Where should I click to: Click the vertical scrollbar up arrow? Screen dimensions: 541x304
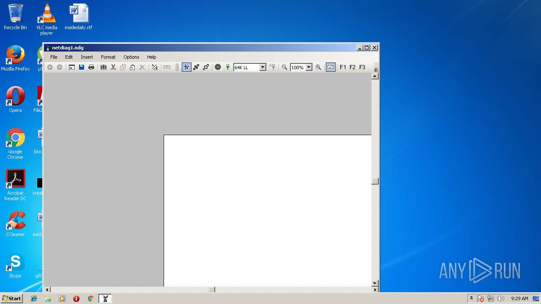point(375,76)
